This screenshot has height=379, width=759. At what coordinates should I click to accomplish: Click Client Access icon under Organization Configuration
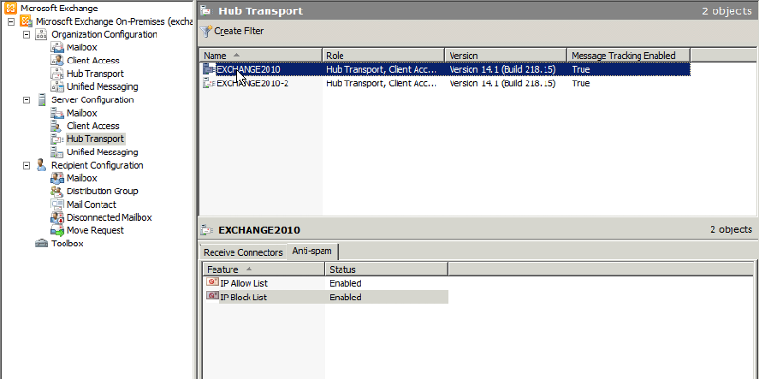pyautogui.click(x=58, y=61)
